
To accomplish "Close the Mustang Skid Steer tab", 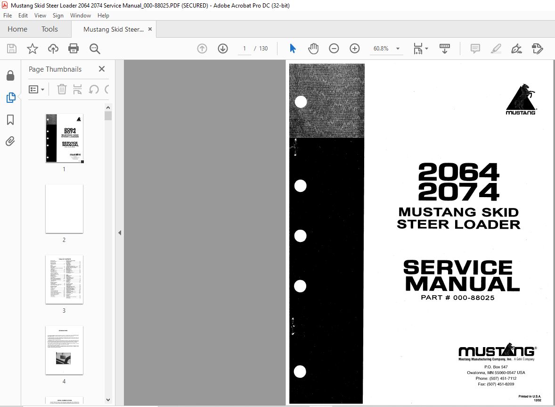I will [150, 29].
